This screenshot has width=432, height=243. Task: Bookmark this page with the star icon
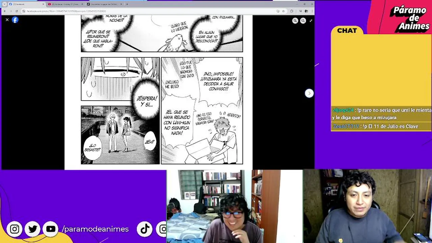pos(283,11)
